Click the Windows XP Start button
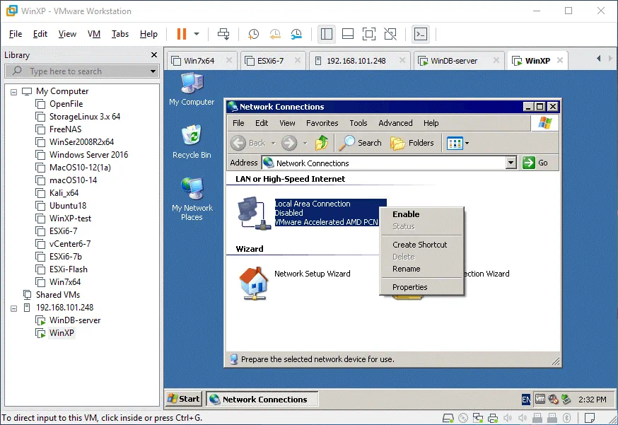The image size is (618, 425). tap(184, 399)
